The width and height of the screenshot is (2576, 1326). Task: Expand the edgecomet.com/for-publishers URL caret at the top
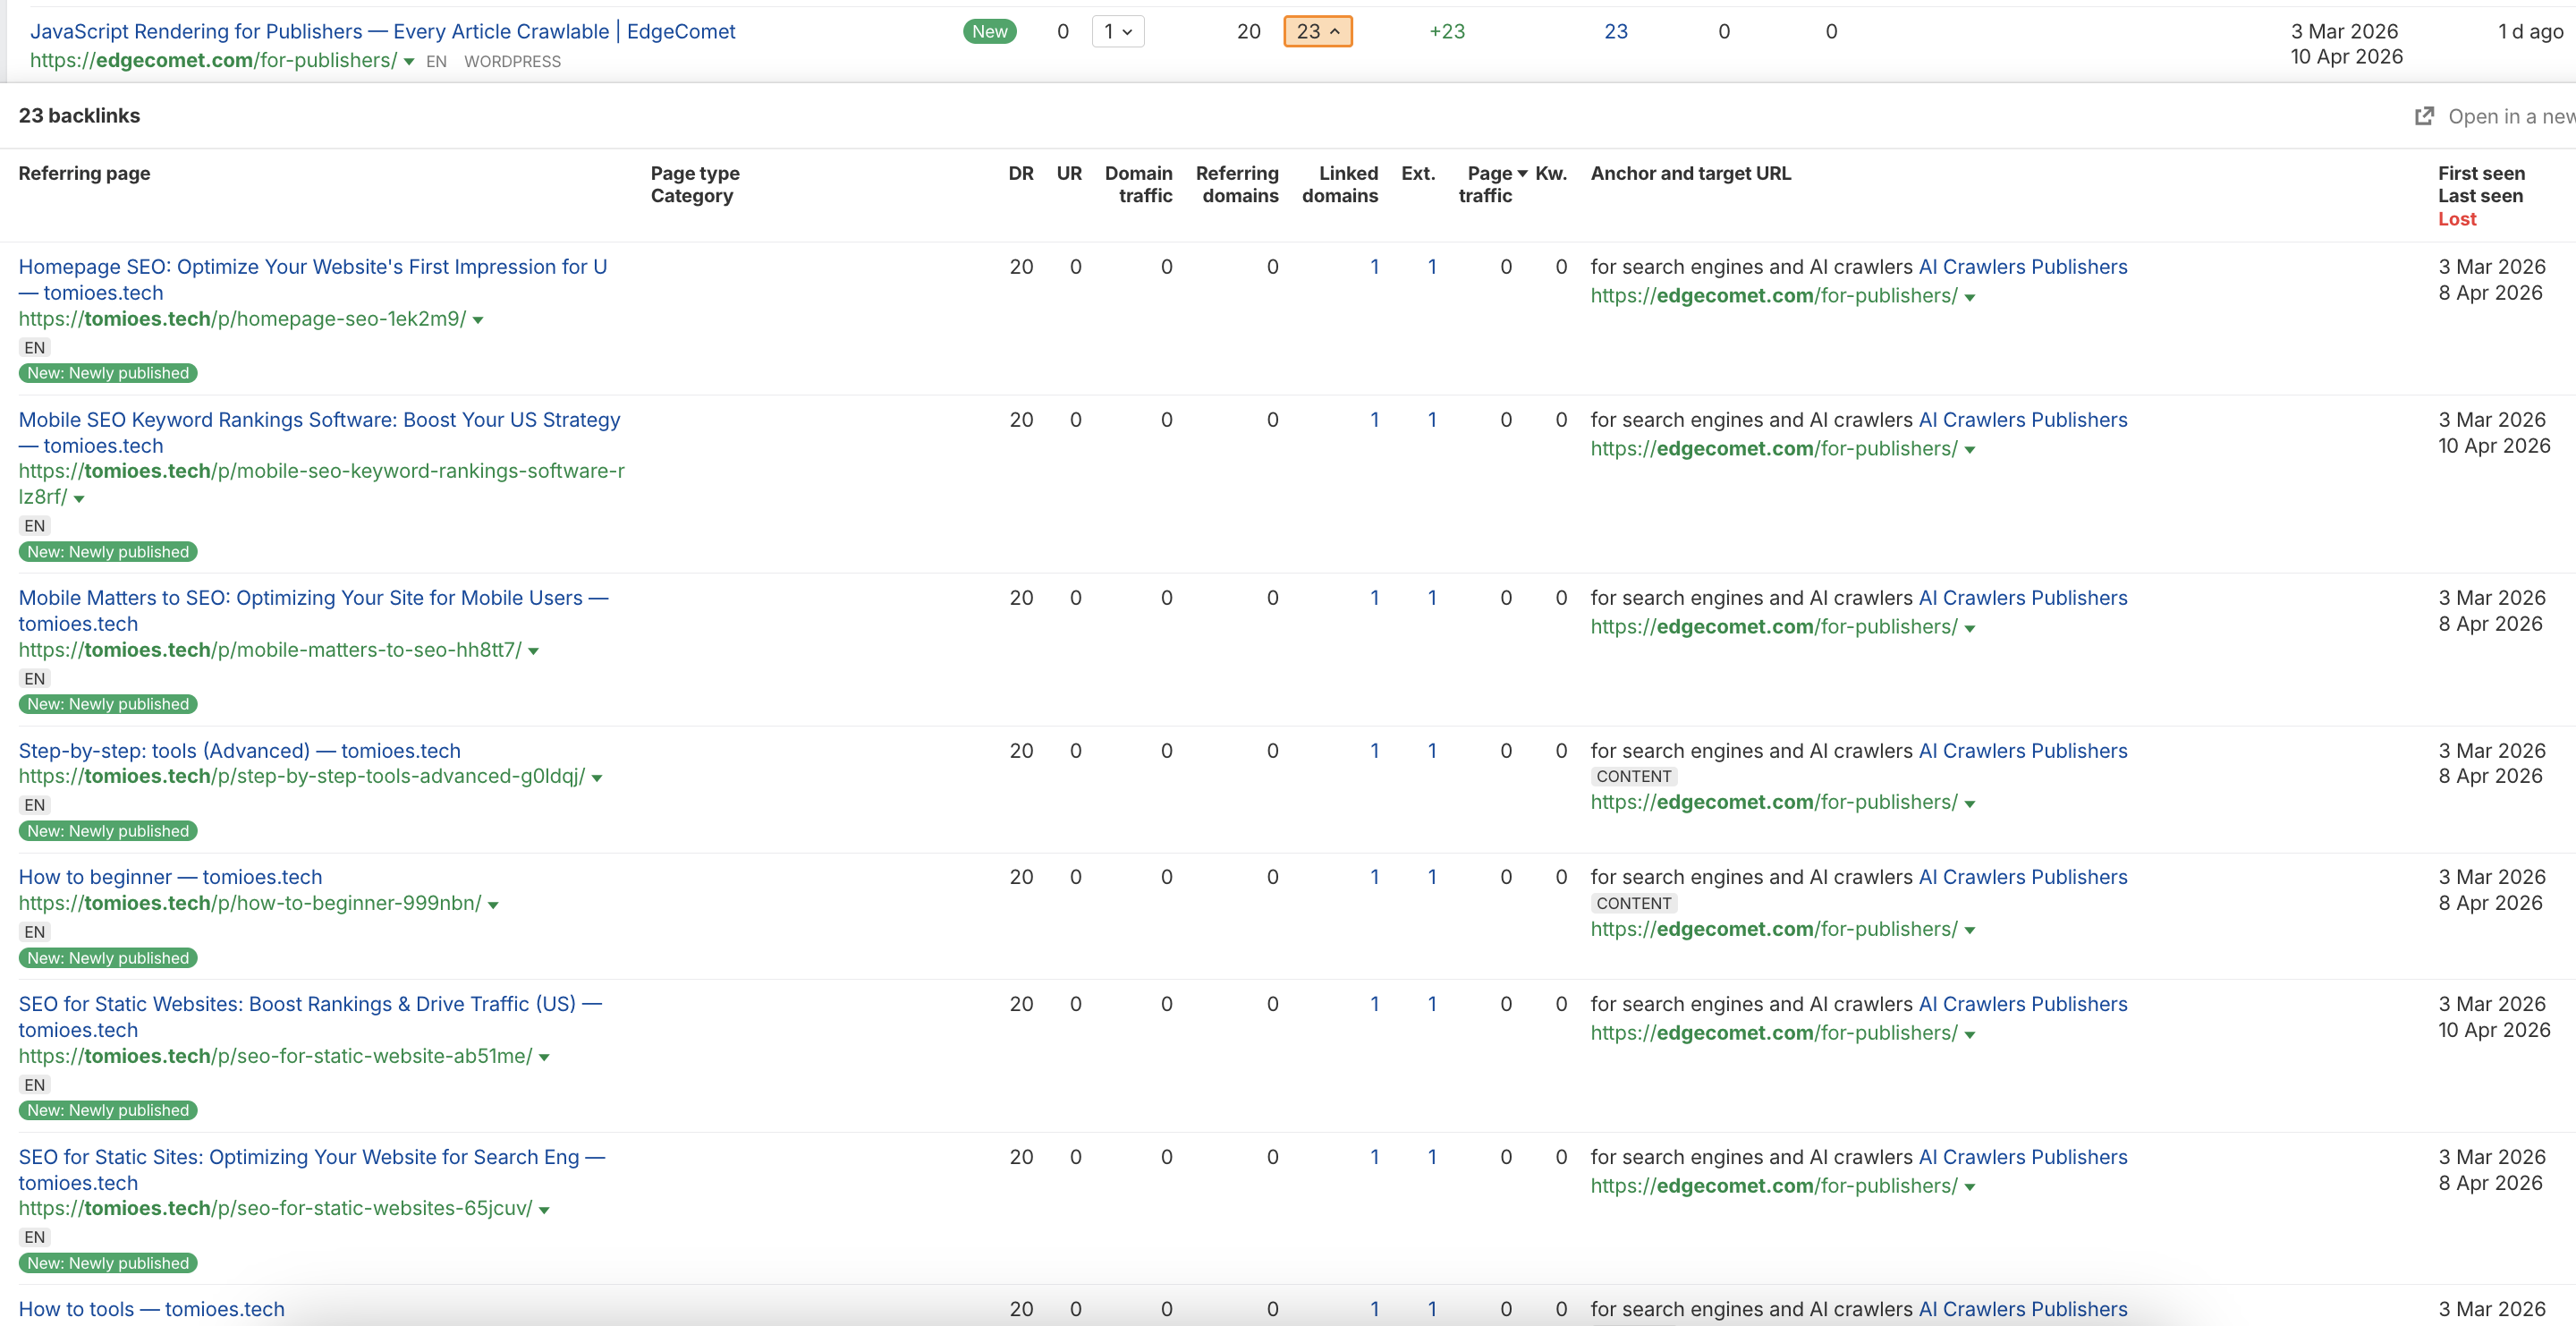(409, 62)
